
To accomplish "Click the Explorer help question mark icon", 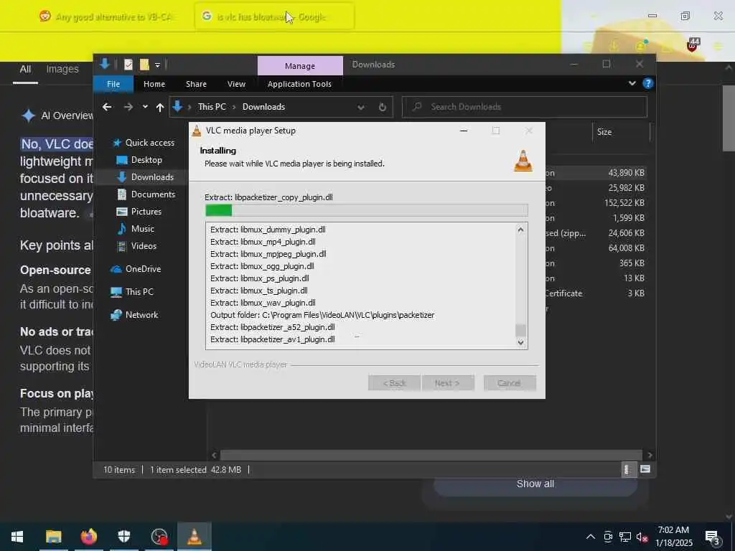I will (x=648, y=83).
